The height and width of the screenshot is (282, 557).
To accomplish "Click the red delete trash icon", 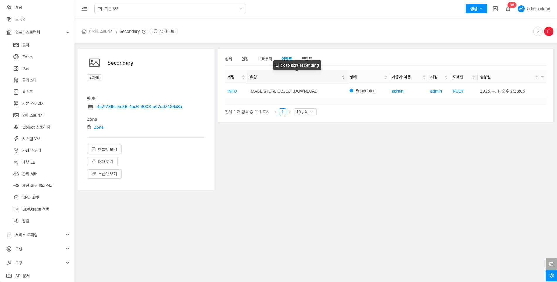I will coord(549,31).
